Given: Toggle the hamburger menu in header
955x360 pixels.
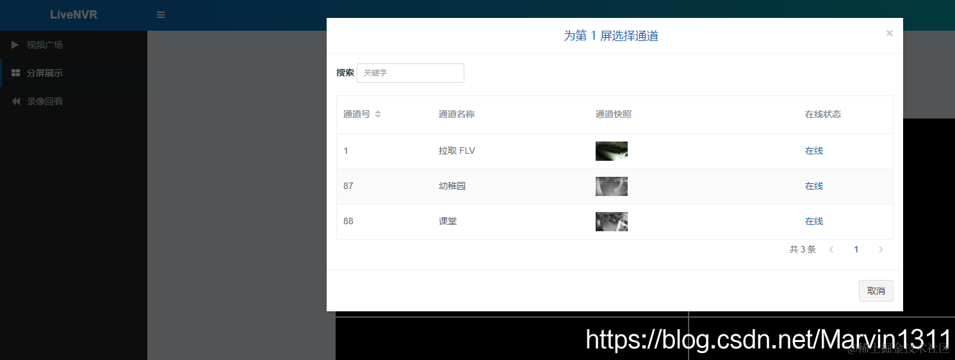Looking at the screenshot, I should click(161, 15).
